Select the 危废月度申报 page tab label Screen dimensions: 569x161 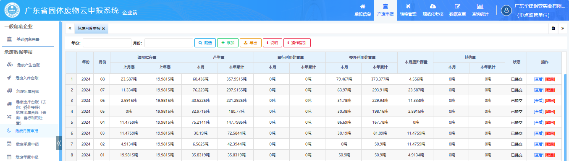pos(89,29)
